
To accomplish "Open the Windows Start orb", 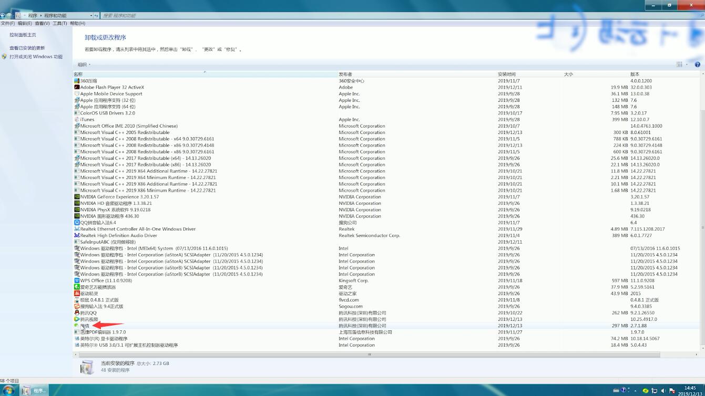I will coord(8,390).
